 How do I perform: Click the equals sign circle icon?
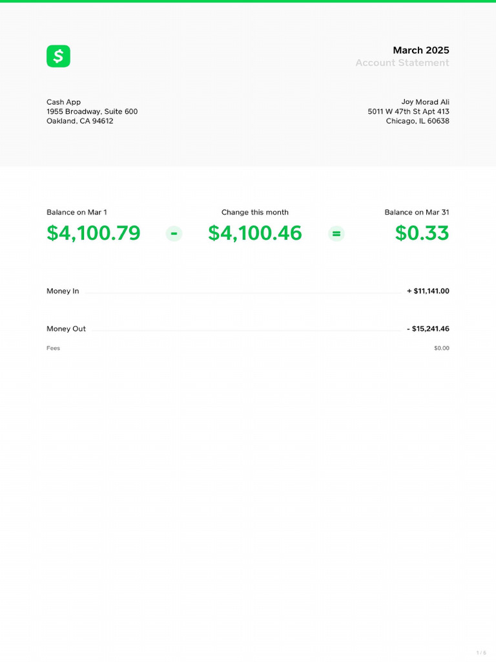pyautogui.click(x=336, y=233)
